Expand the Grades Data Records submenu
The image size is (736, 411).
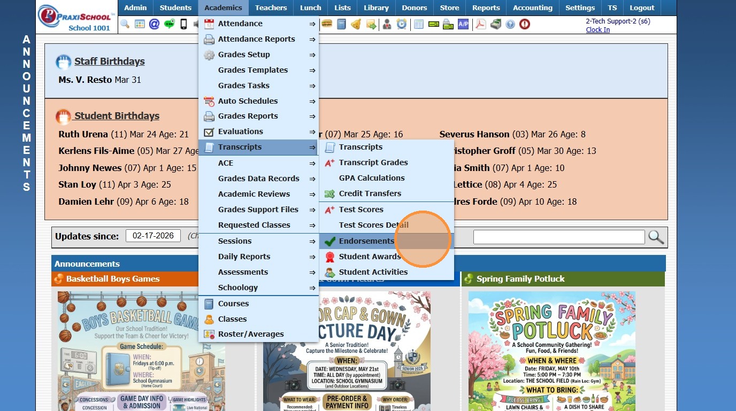point(259,179)
